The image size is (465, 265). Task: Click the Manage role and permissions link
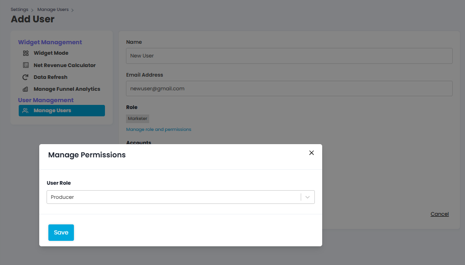[x=158, y=130]
